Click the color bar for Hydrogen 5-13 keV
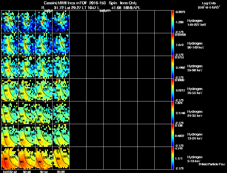This screenshot has height=173, width=227. click(x=173, y=158)
